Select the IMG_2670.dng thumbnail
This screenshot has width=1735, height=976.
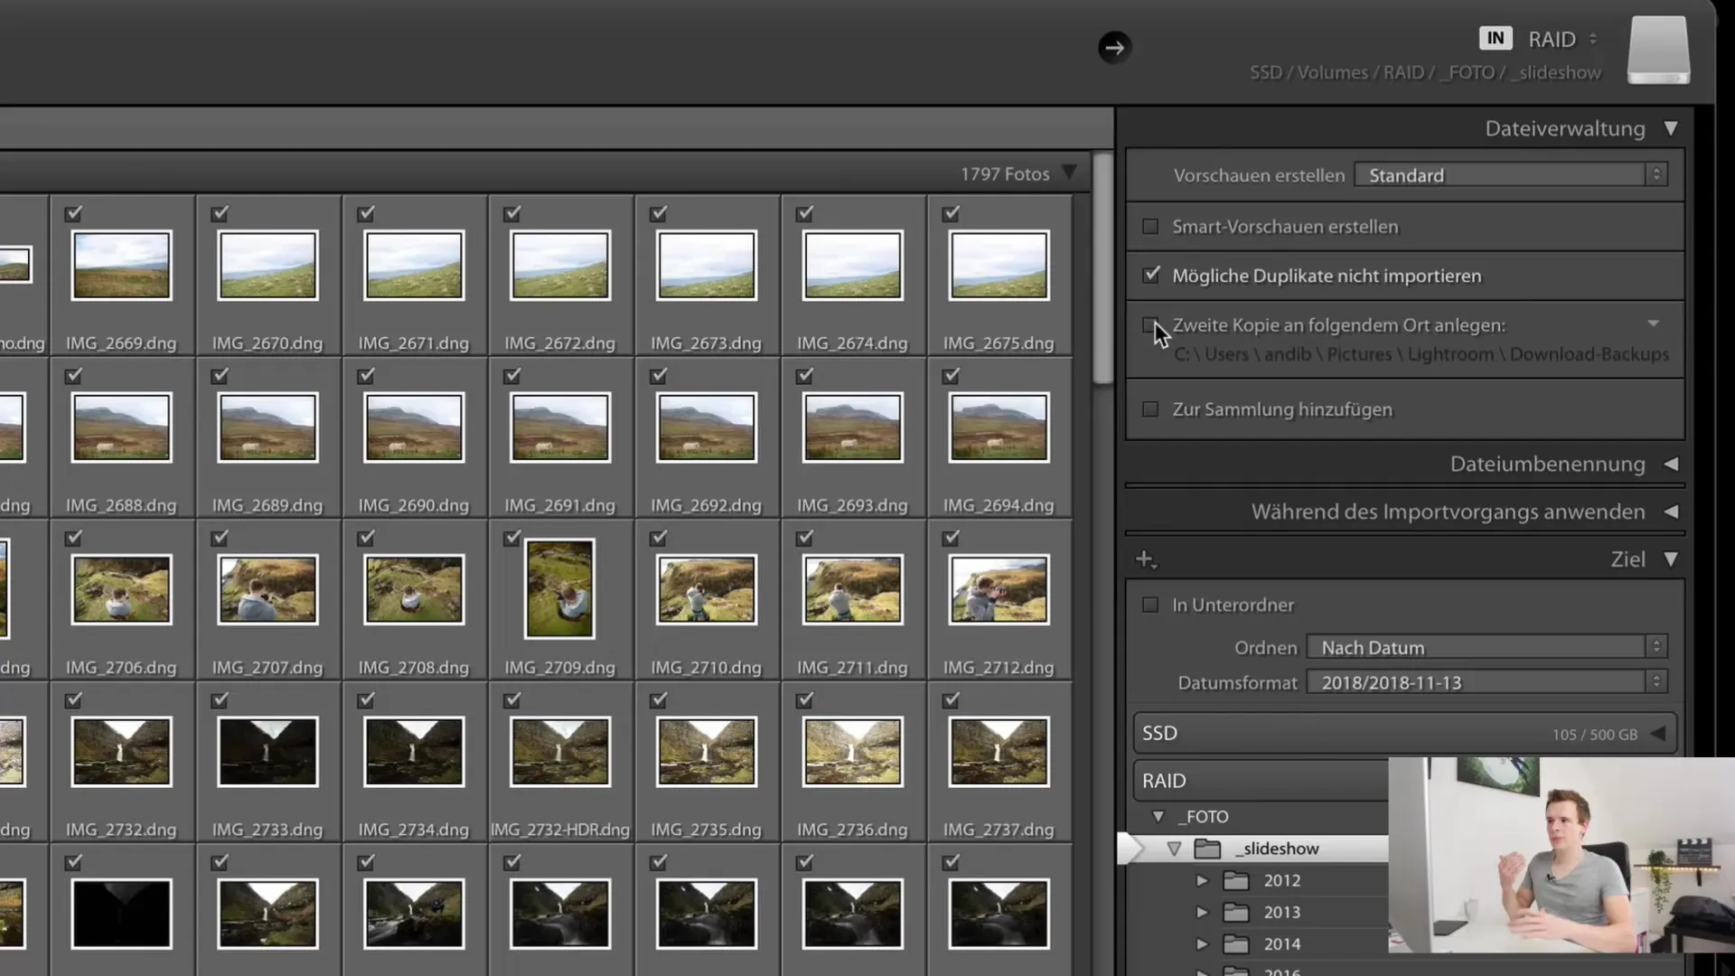268,265
